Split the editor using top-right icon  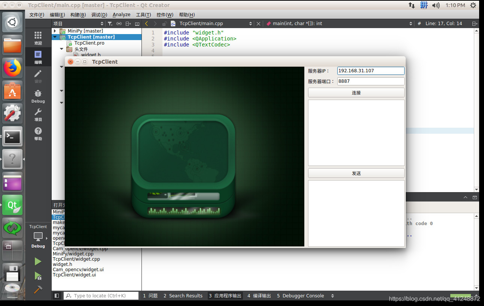click(475, 24)
